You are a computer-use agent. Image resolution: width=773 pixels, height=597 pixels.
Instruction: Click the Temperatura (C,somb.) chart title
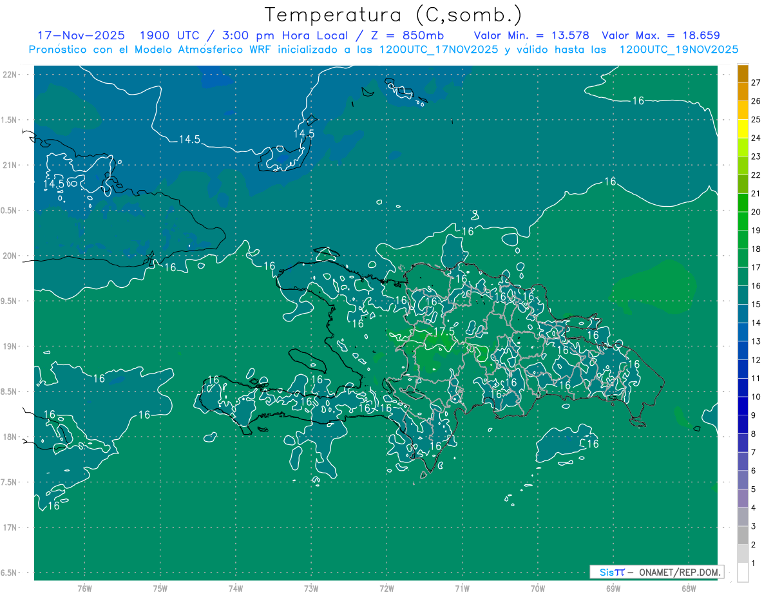point(393,14)
